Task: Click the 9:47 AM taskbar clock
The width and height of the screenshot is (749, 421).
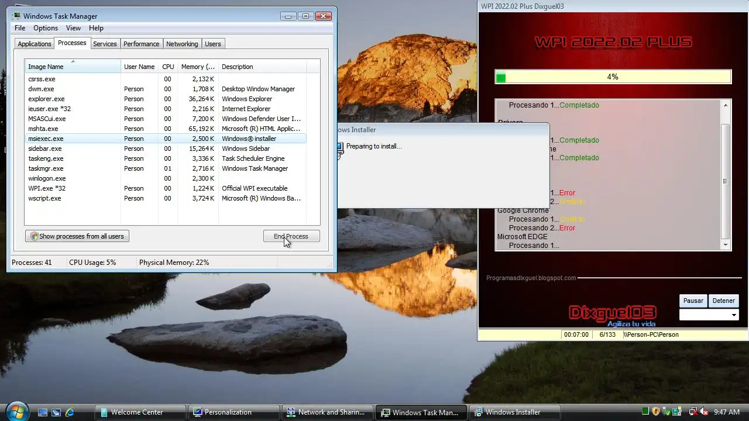Action: coord(727,412)
